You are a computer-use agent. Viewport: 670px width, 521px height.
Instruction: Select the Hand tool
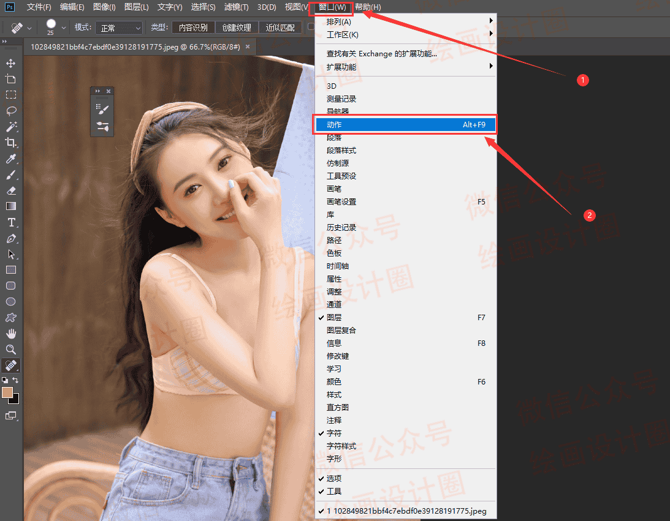pyautogui.click(x=10, y=334)
